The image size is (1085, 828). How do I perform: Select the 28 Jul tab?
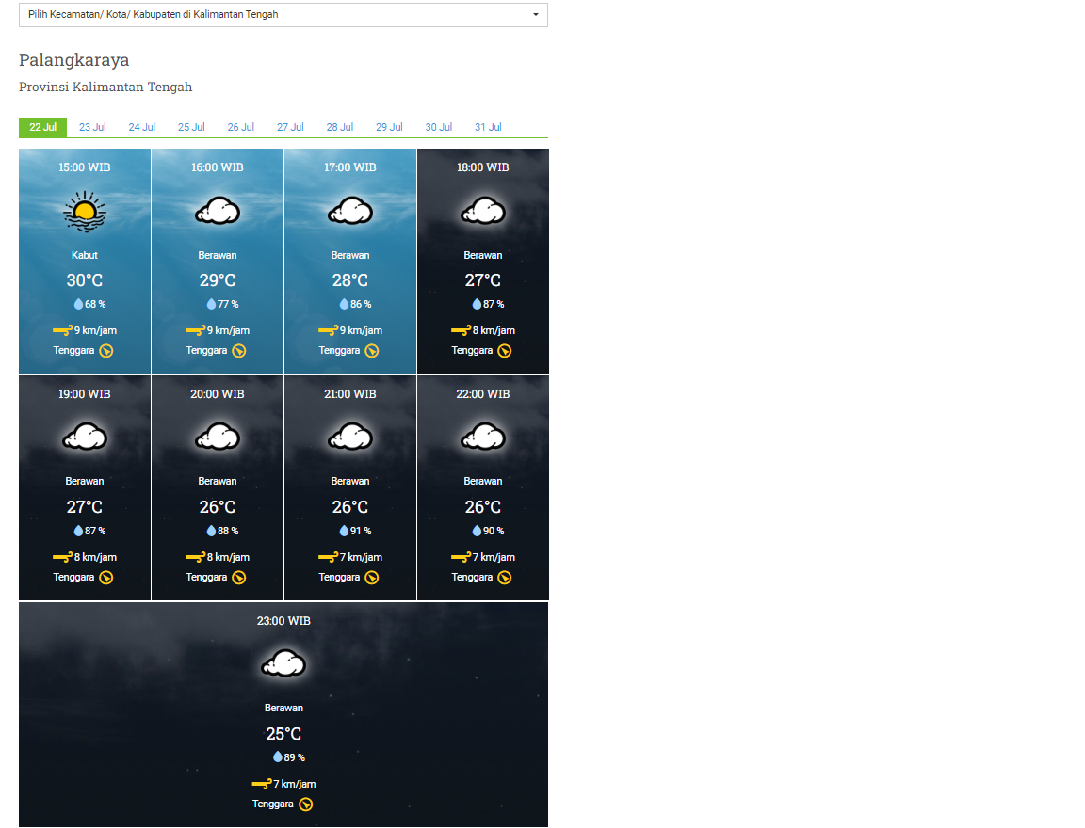340,127
